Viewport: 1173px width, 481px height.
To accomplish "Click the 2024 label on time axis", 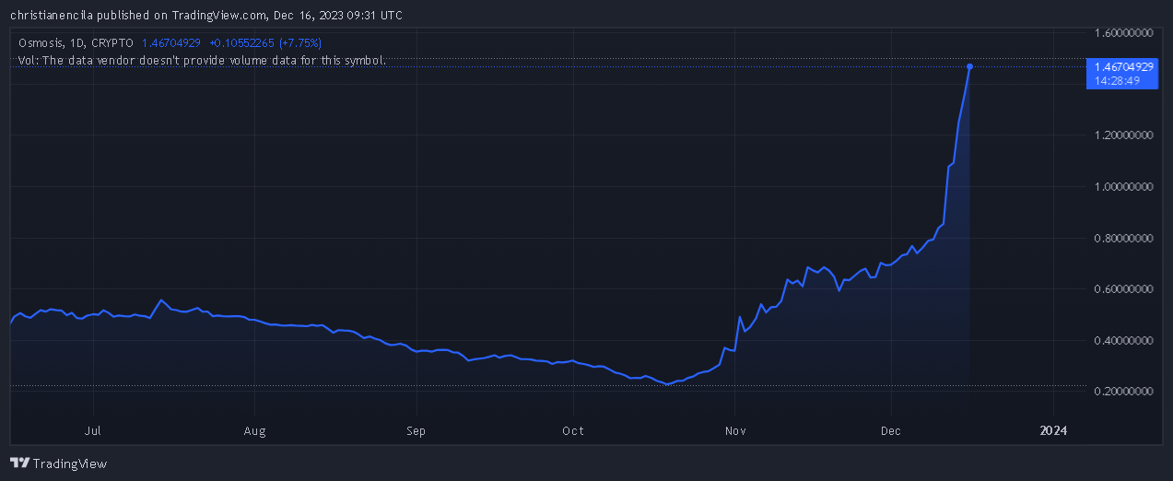I will 1053,430.
